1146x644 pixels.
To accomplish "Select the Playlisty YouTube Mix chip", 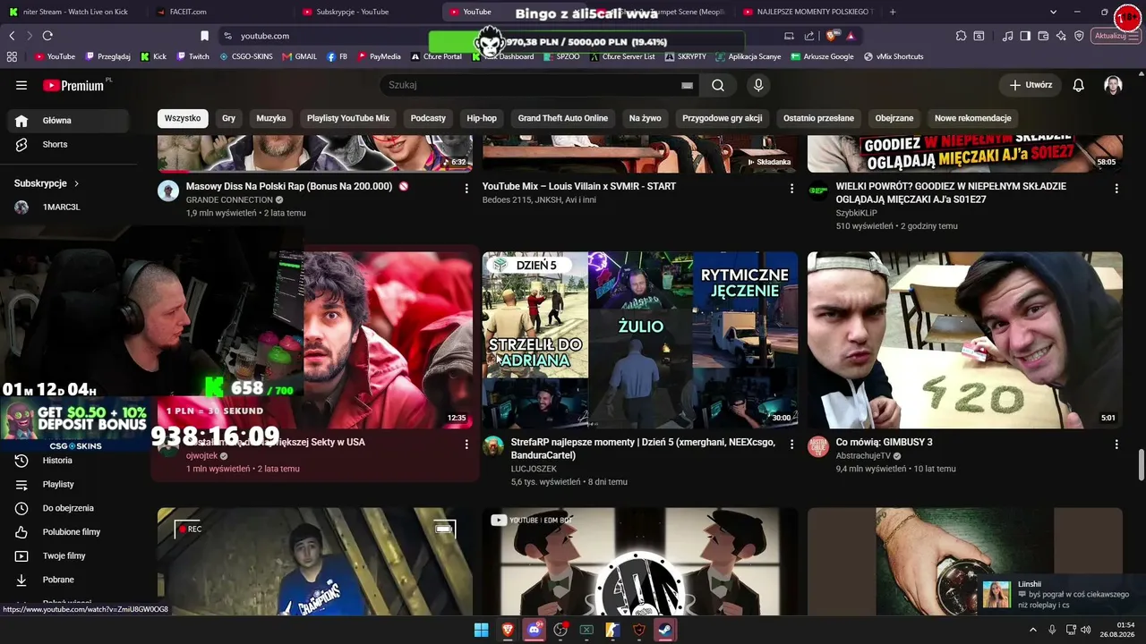I will coord(348,118).
